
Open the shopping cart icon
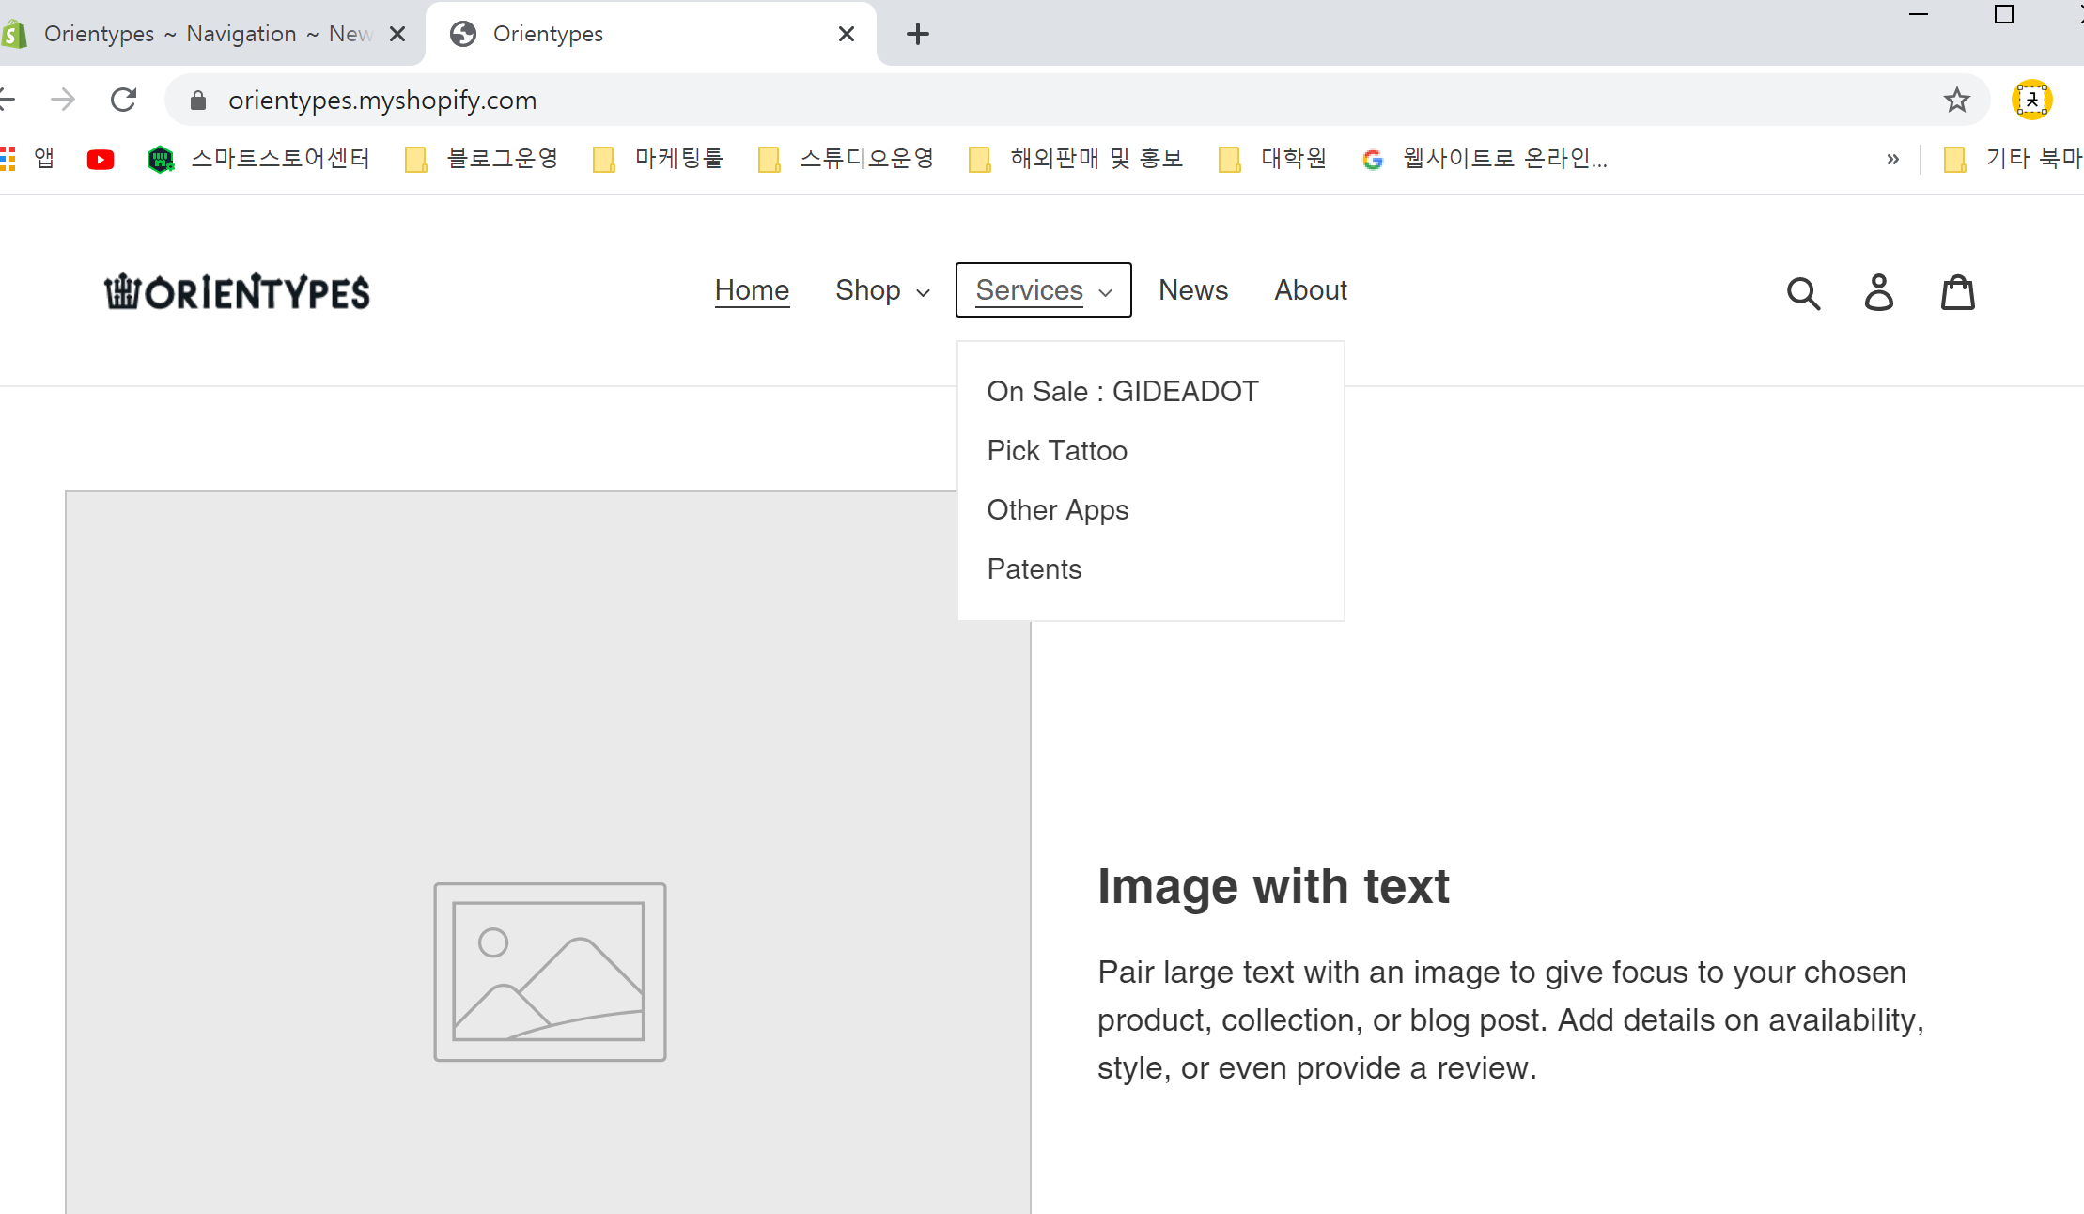[x=1958, y=292]
